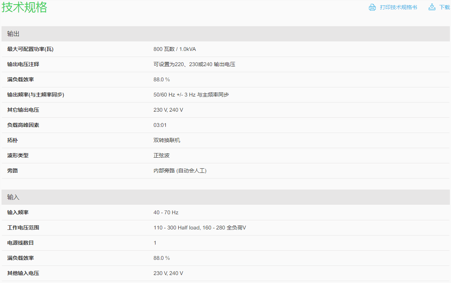
Task: Open the 打印技术规格书 link
Action: pyautogui.click(x=398, y=7)
